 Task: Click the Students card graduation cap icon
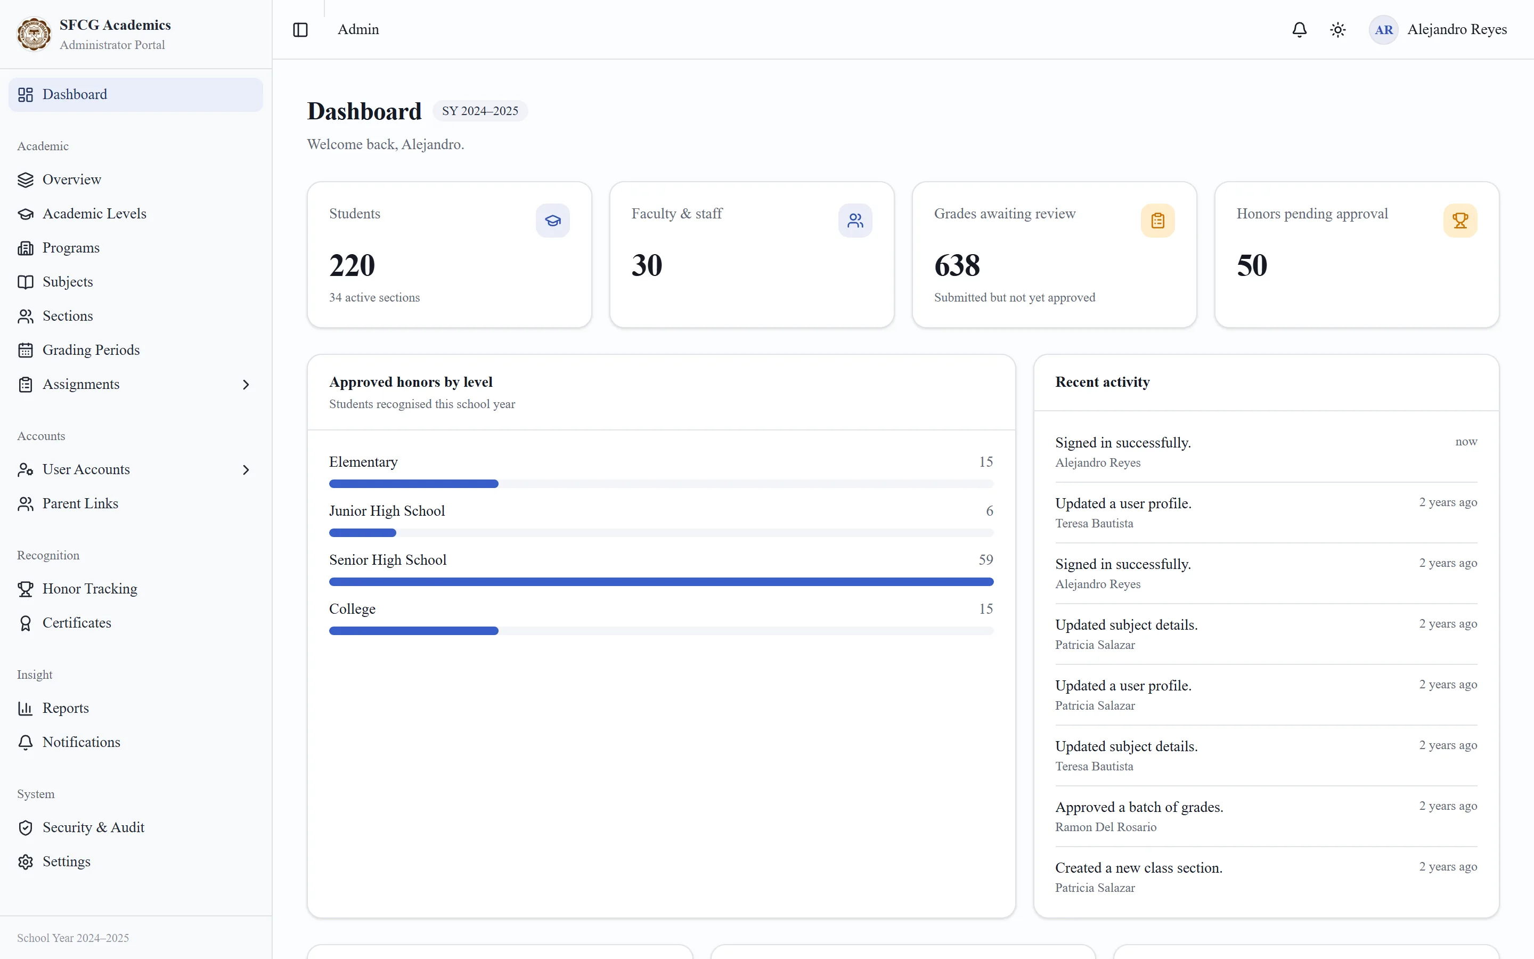coord(553,221)
